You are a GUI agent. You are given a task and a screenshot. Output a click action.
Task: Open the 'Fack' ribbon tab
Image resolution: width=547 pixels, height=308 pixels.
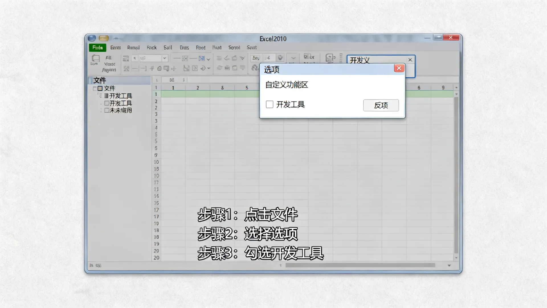[x=152, y=48]
